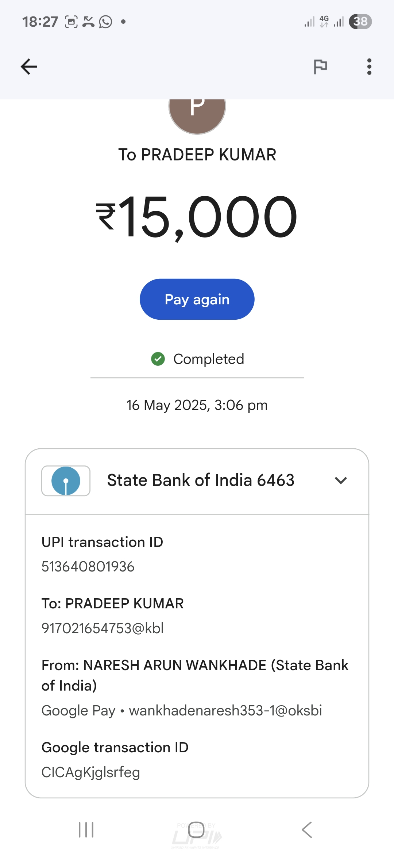Tap sender UPI ID wankhadenaresh353-1@oksbi
The width and height of the screenshot is (394, 855).
coord(225,711)
